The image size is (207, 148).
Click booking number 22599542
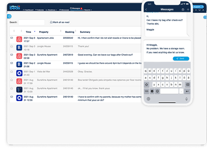[68, 38]
